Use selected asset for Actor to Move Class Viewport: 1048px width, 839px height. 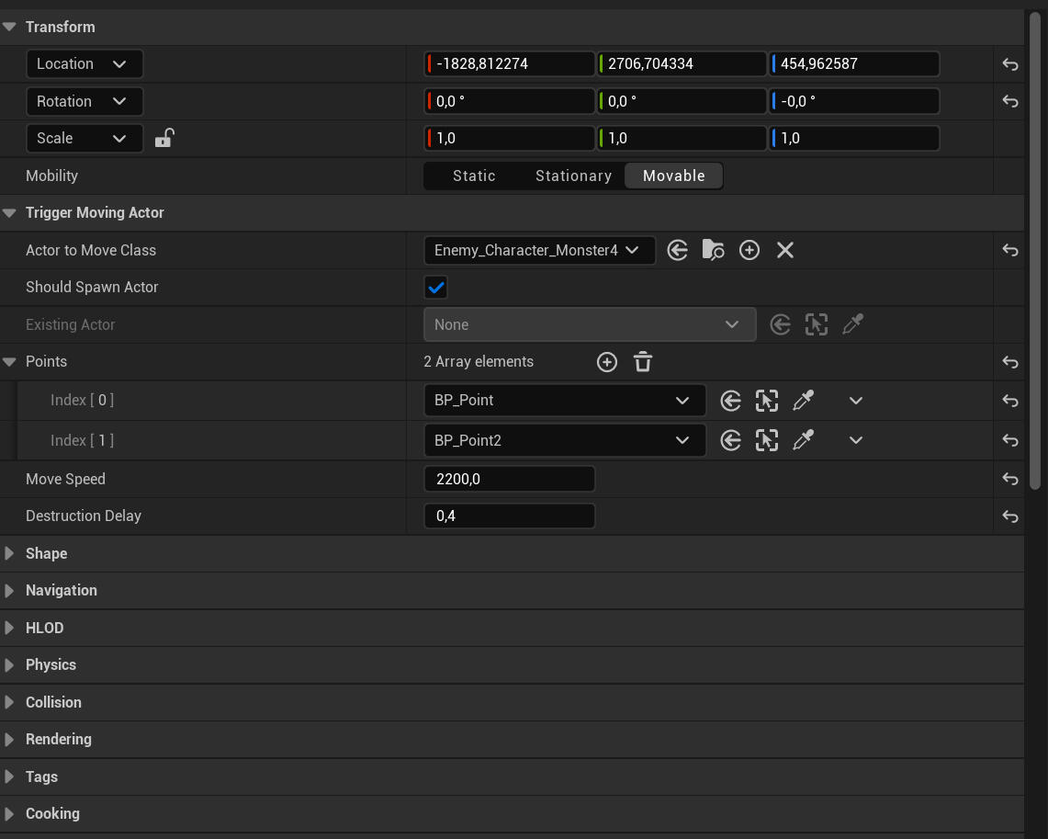678,250
